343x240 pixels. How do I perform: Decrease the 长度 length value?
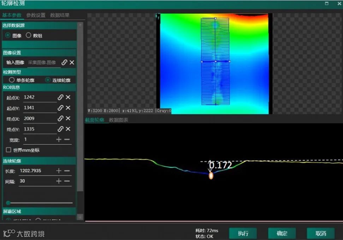(x=67, y=171)
